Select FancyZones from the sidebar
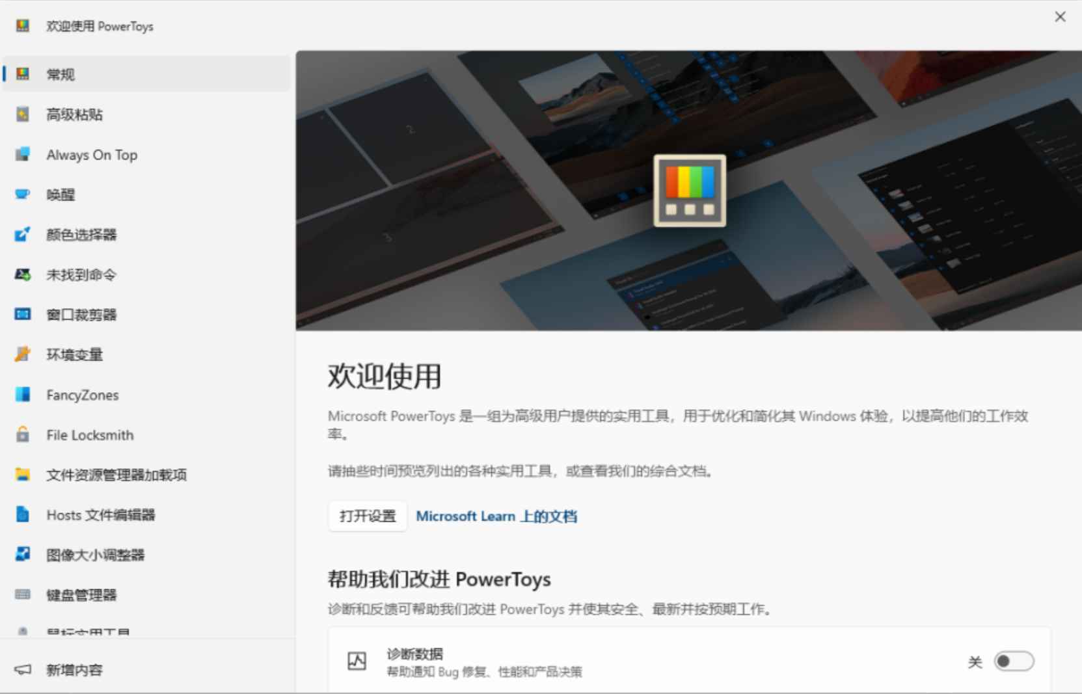Image resolution: width=1082 pixels, height=694 pixels. click(82, 395)
